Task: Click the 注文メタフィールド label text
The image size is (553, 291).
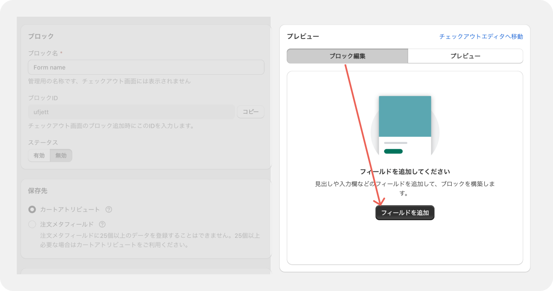Action: (67, 224)
